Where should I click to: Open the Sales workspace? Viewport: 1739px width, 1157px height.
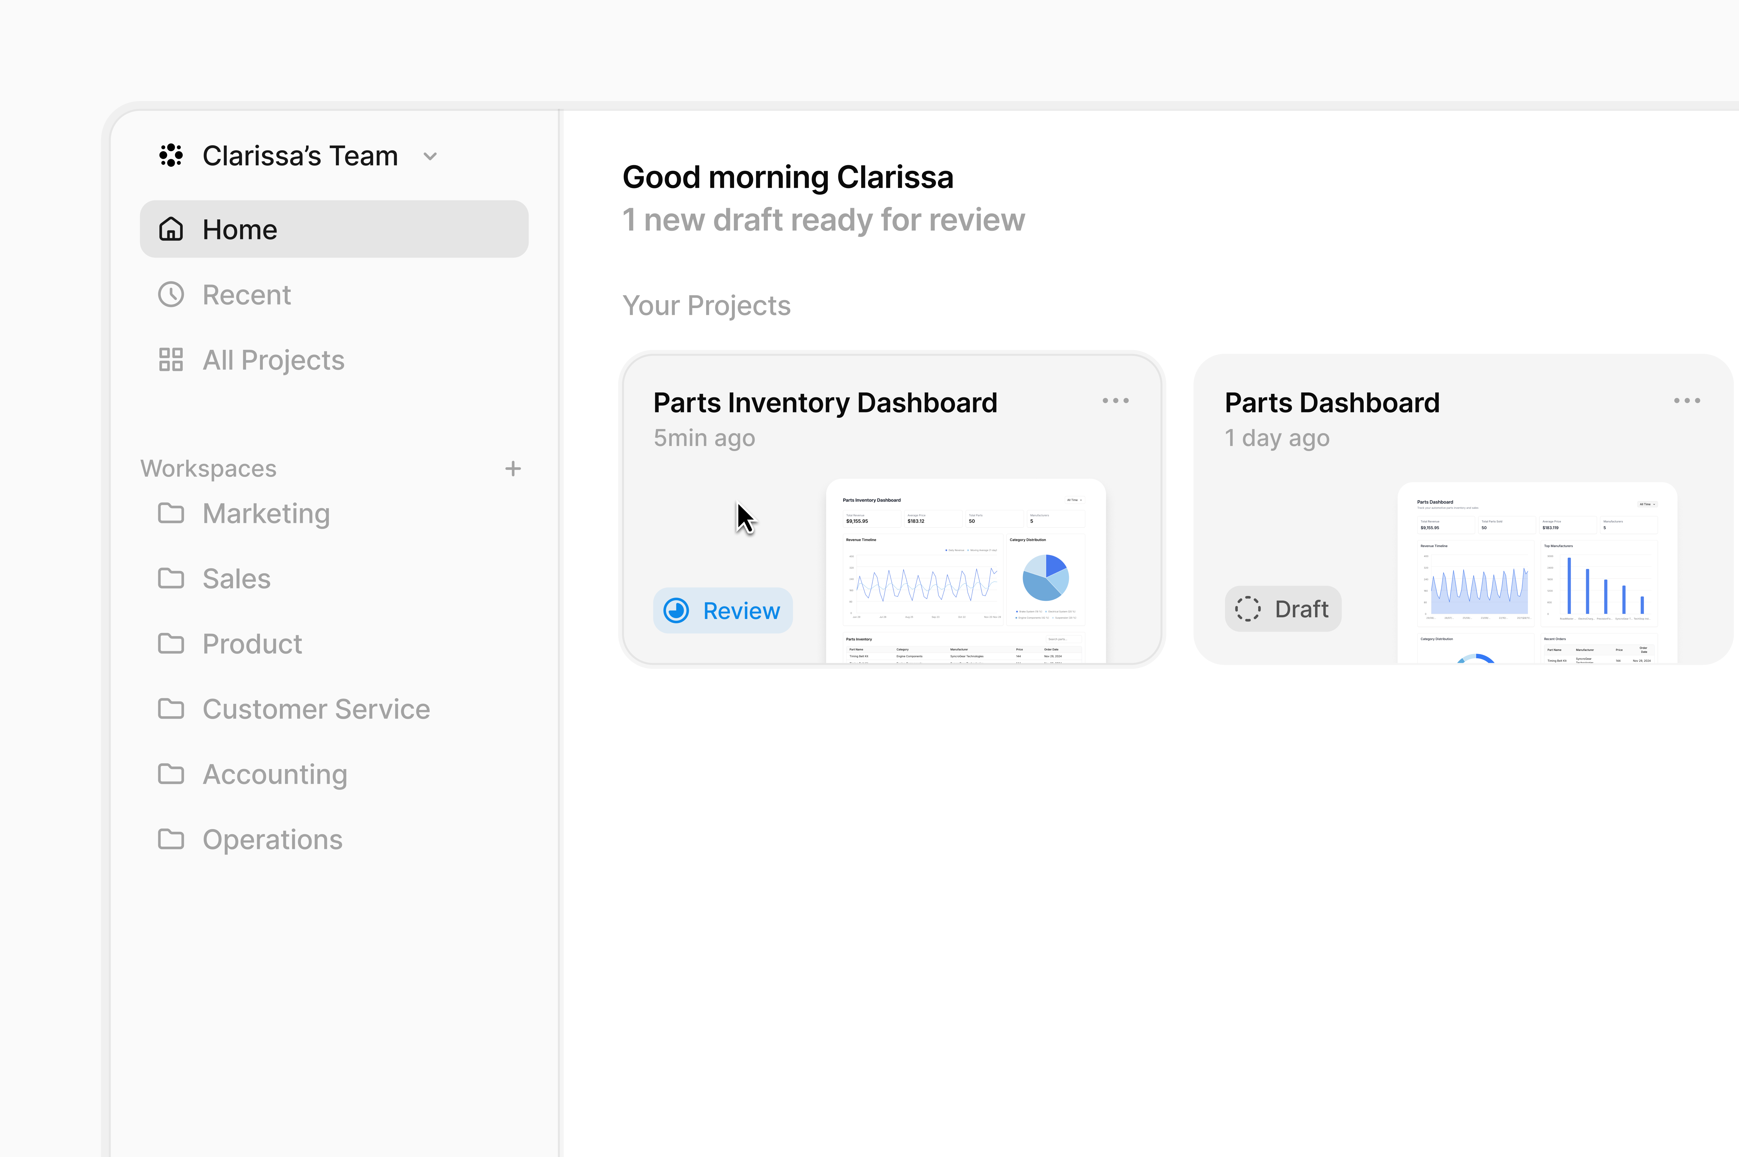tap(334, 579)
